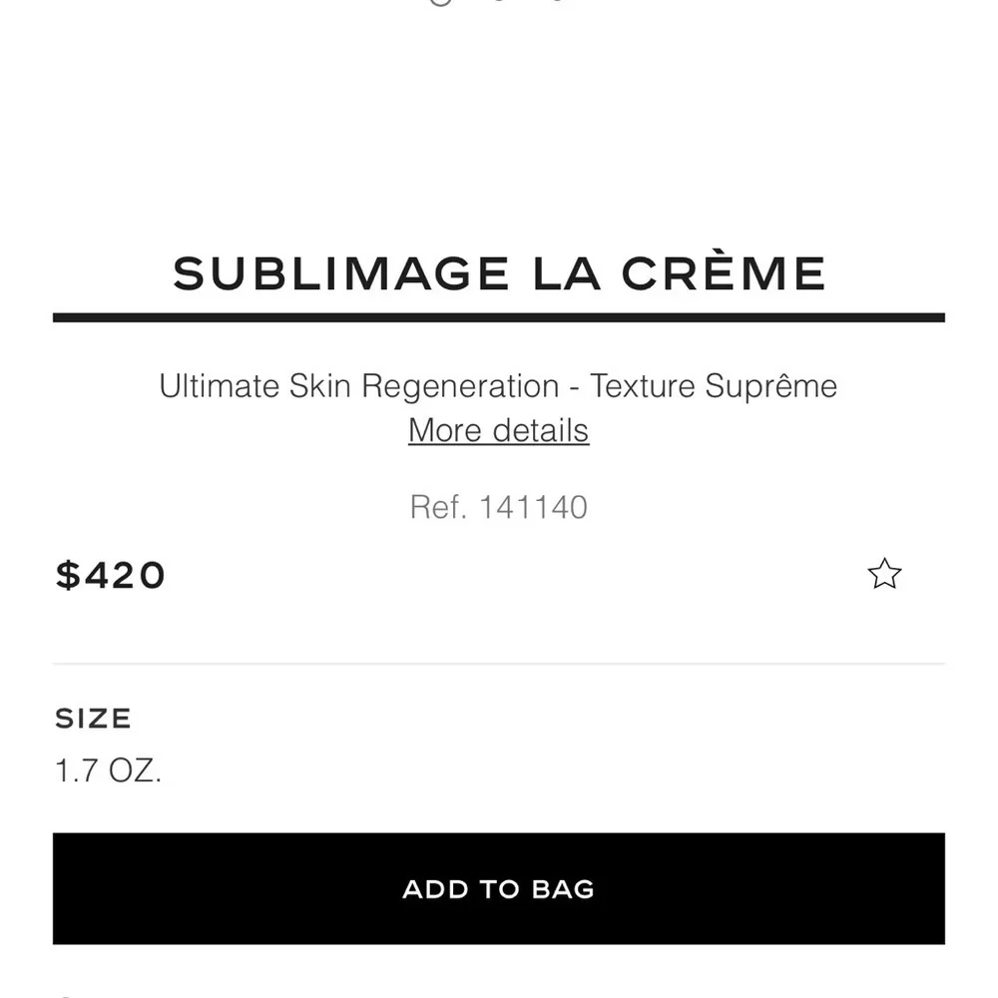Click the $420 price label
Image resolution: width=998 pixels, height=998 pixels.
(111, 574)
